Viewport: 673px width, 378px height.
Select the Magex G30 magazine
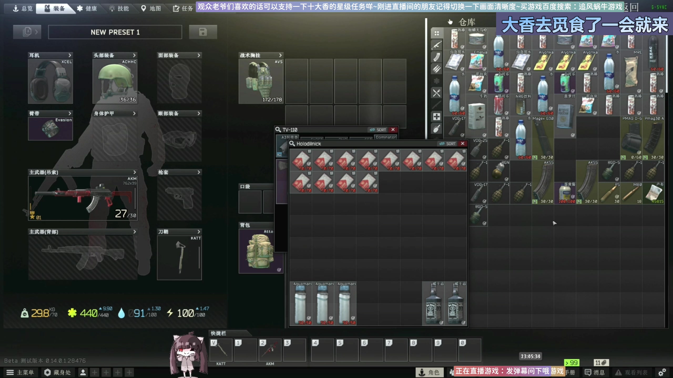[543, 138]
